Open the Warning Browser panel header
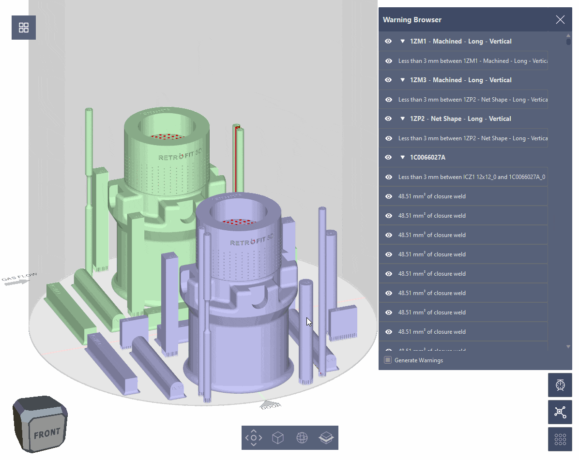This screenshot has width=579, height=460. [x=412, y=20]
